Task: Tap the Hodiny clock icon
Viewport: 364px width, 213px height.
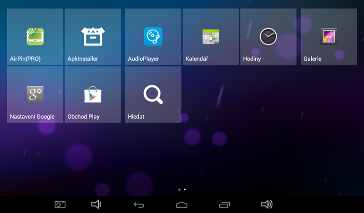Action: click(268, 36)
